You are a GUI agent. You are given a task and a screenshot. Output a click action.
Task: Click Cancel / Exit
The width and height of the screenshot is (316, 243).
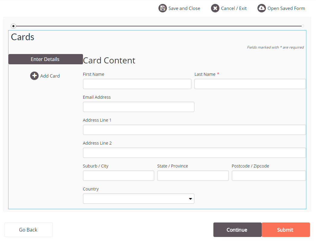(233, 8)
